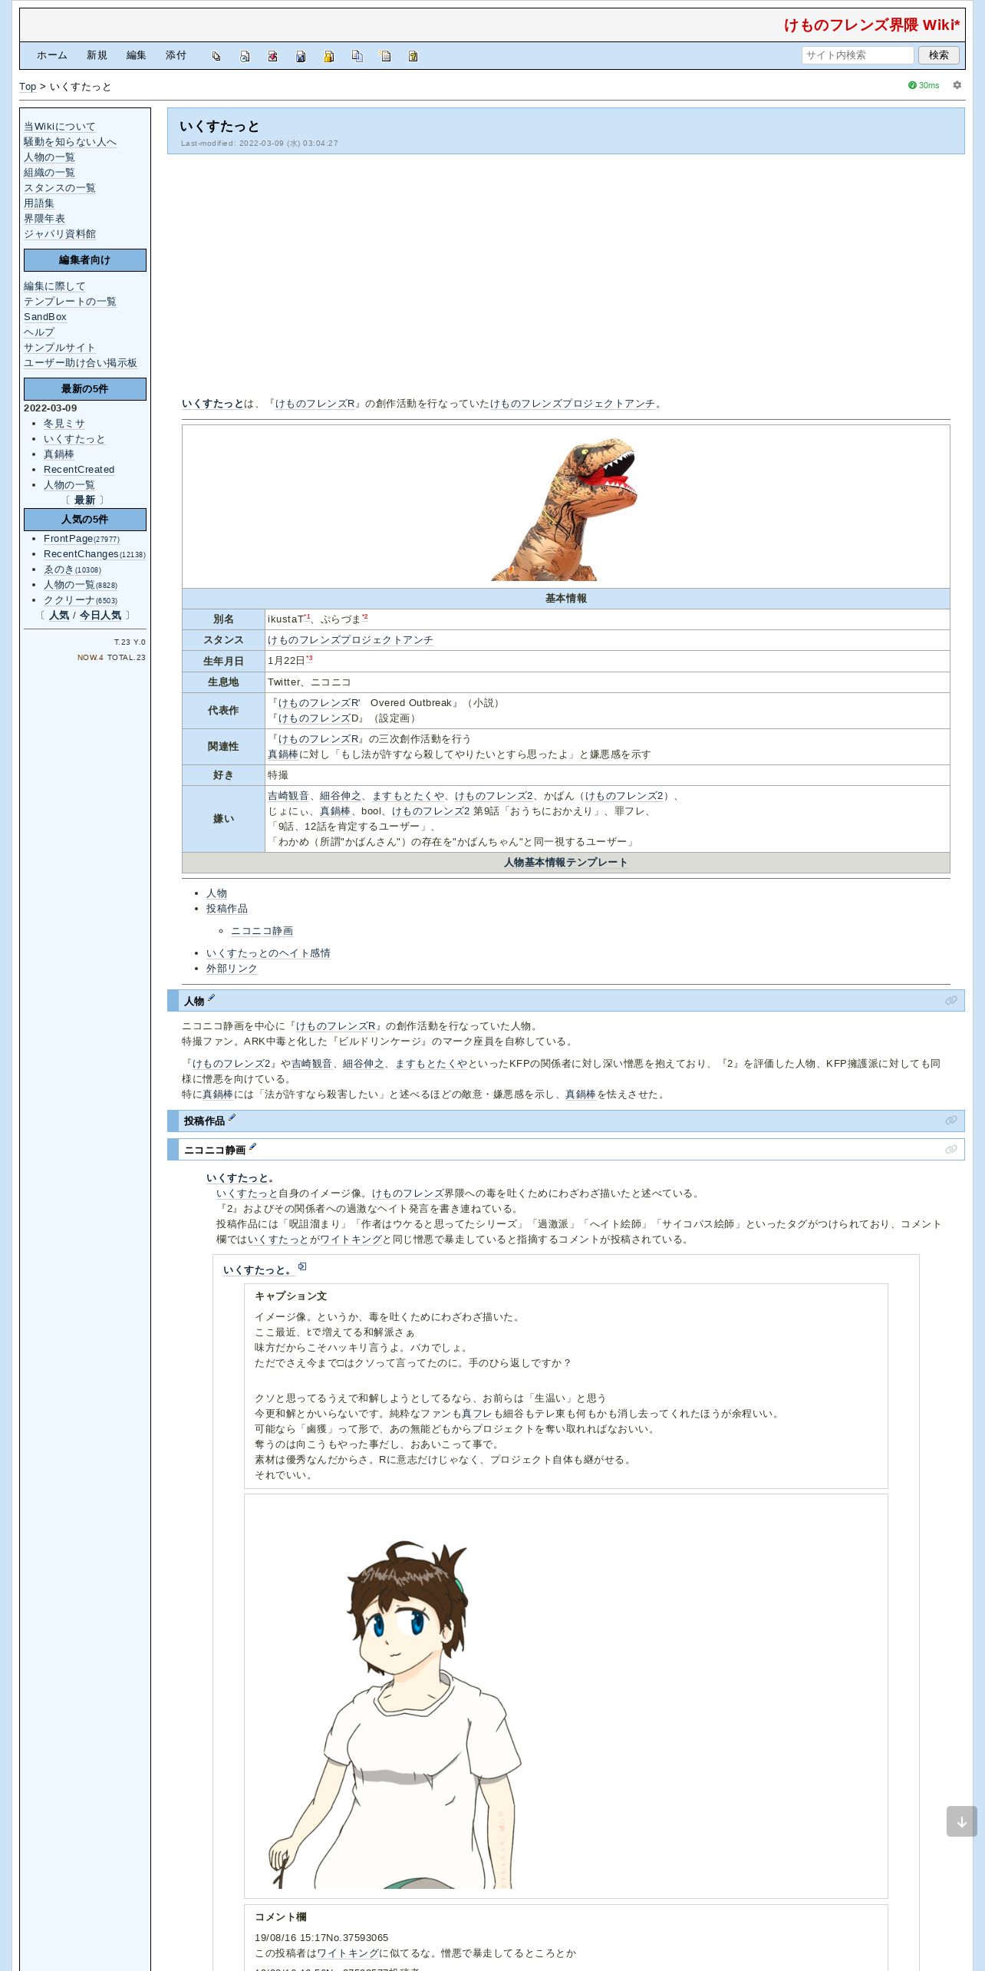Viewport: 985px width, 1971px height.
Task: Open the SandBox sidebar link
Action: coord(45,317)
